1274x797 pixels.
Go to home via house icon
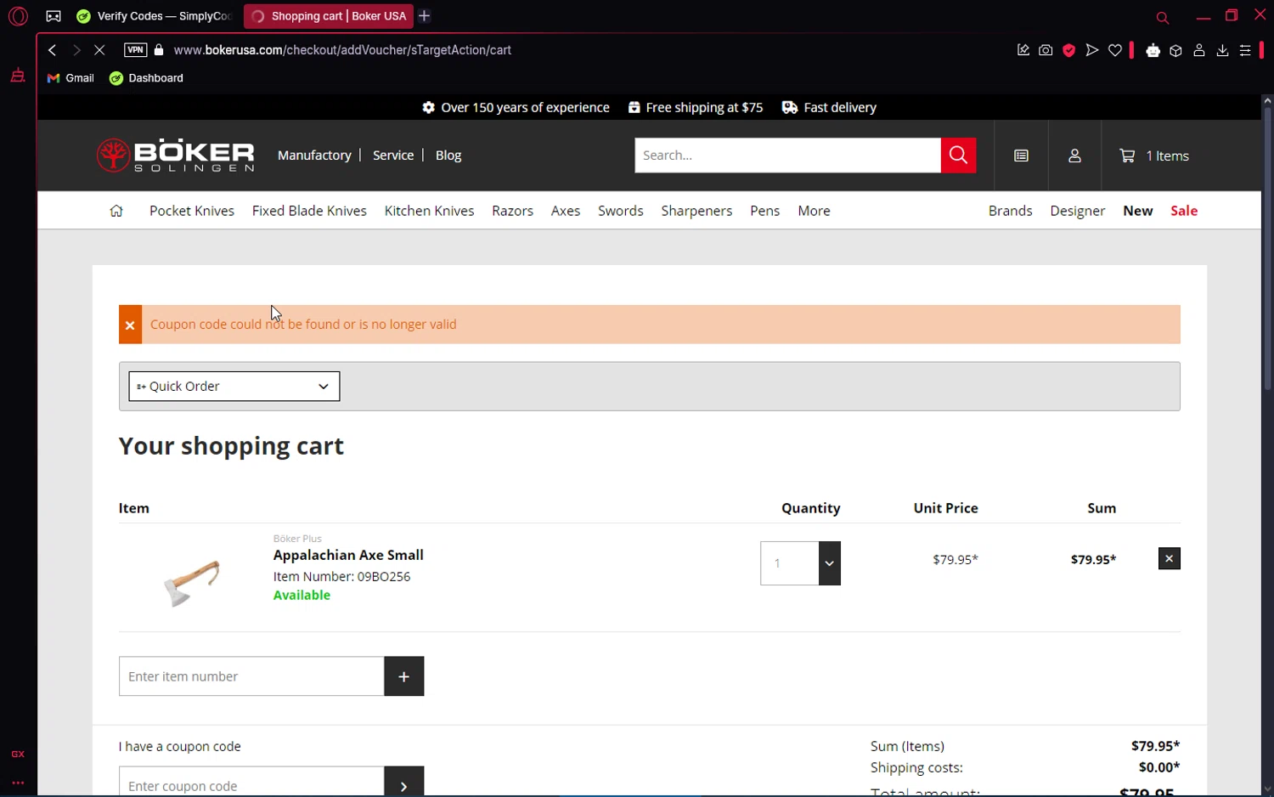pos(116,211)
